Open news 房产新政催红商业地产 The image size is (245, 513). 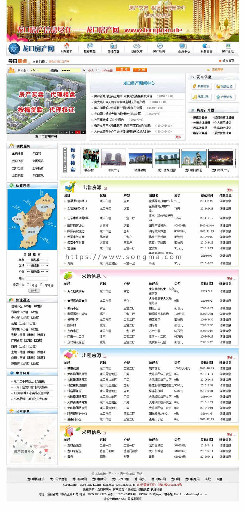[123, 96]
